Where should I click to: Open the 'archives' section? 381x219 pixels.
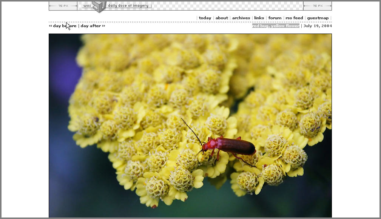[241, 18]
